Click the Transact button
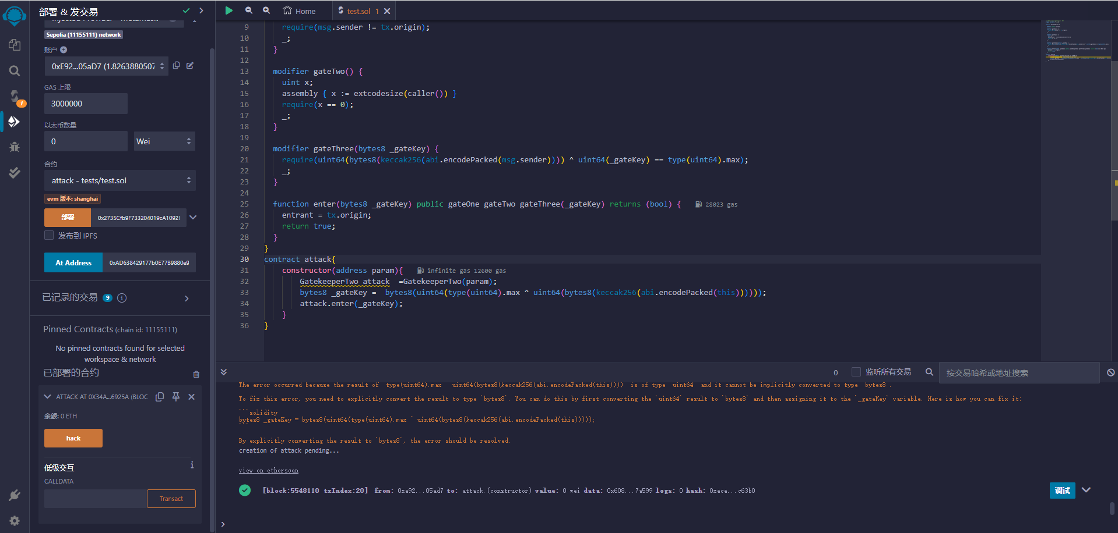 click(171, 499)
